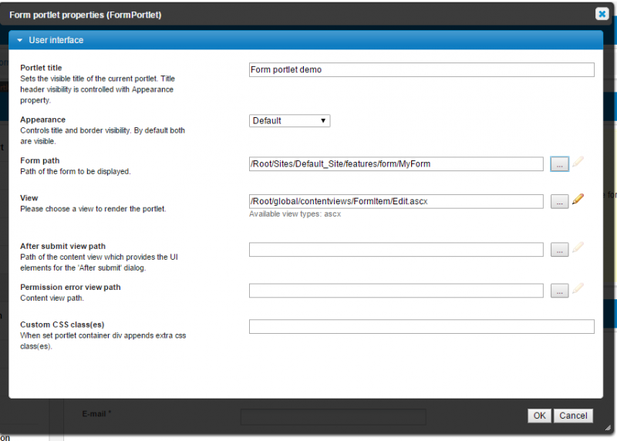Click the 'Form path' label
Image resolution: width=617 pixels, height=441 pixels.
(x=40, y=160)
